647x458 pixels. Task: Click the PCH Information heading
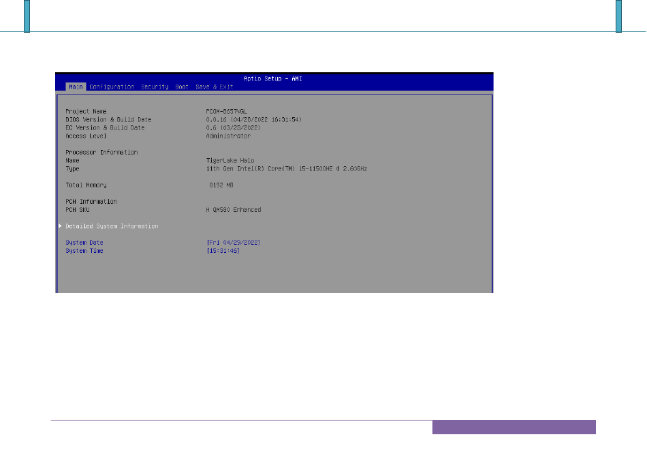pyautogui.click(x=91, y=202)
